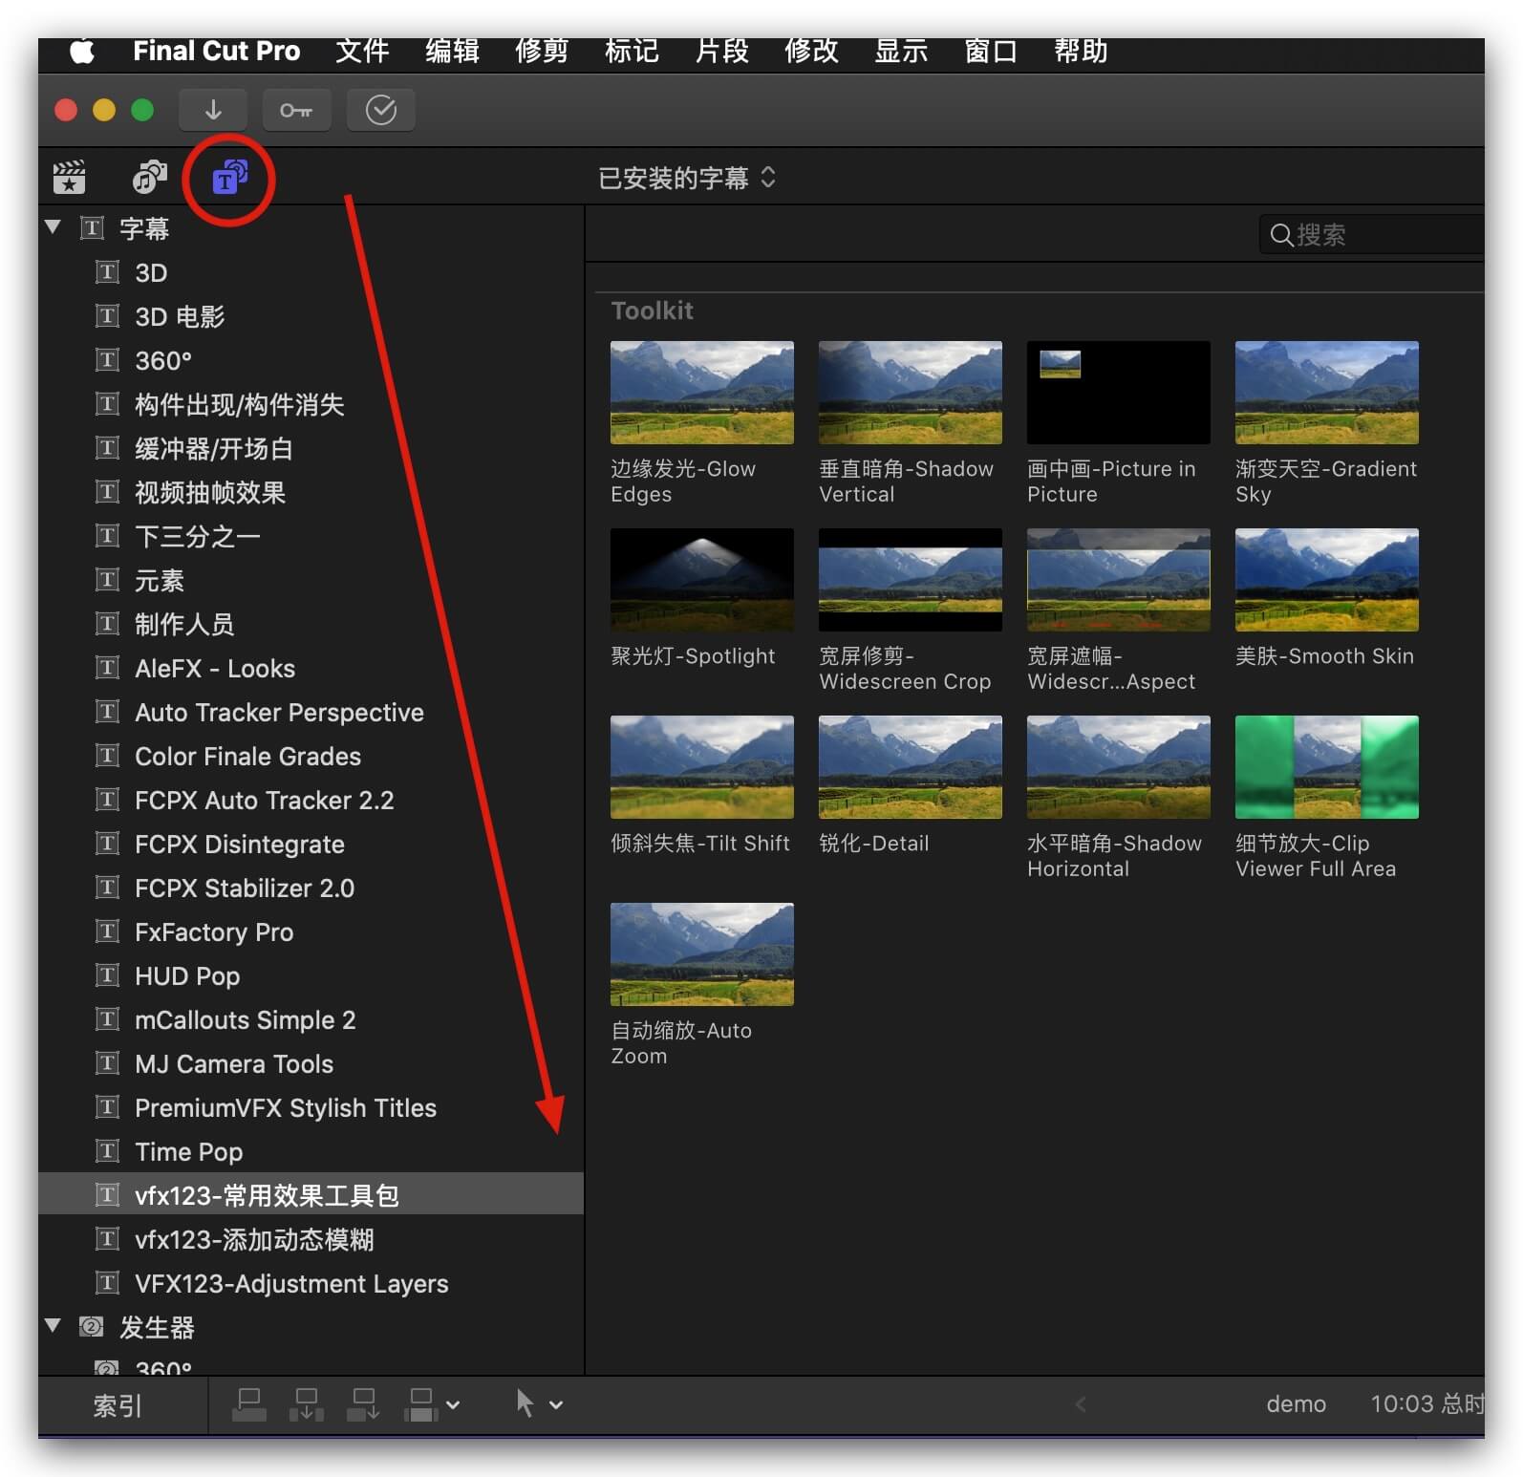
Task: Open the 窗口 menu
Action: click(x=991, y=51)
